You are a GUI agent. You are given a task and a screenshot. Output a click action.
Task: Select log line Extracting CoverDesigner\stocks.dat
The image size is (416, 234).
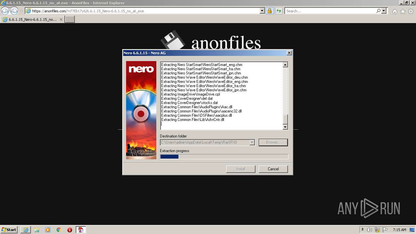[189, 103]
